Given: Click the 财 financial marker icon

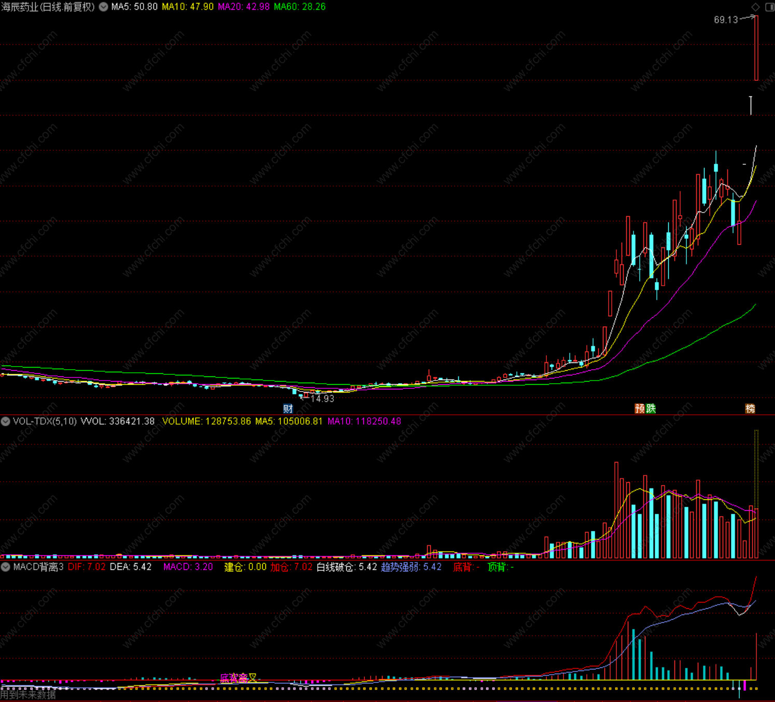Looking at the screenshot, I should tap(288, 409).
